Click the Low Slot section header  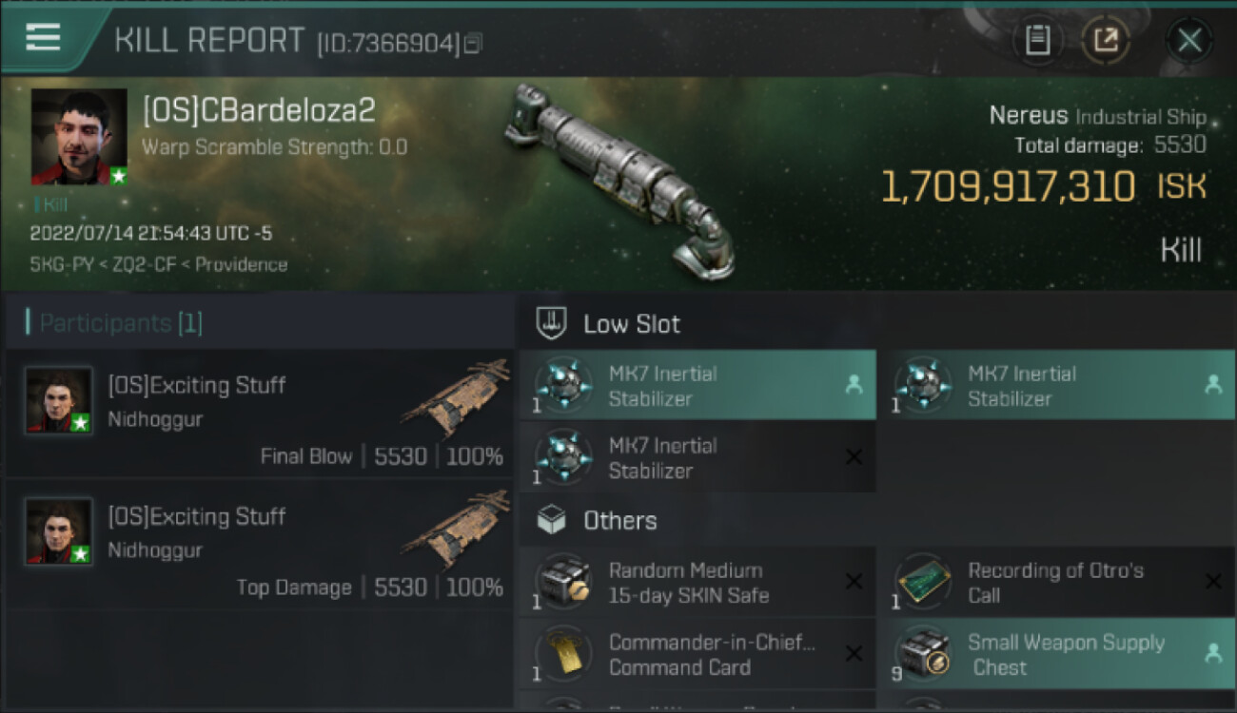point(632,324)
